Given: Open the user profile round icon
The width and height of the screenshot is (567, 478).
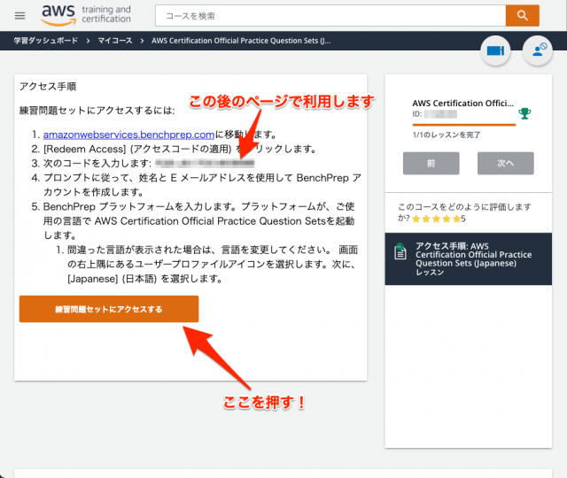Looking at the screenshot, I should [x=538, y=50].
